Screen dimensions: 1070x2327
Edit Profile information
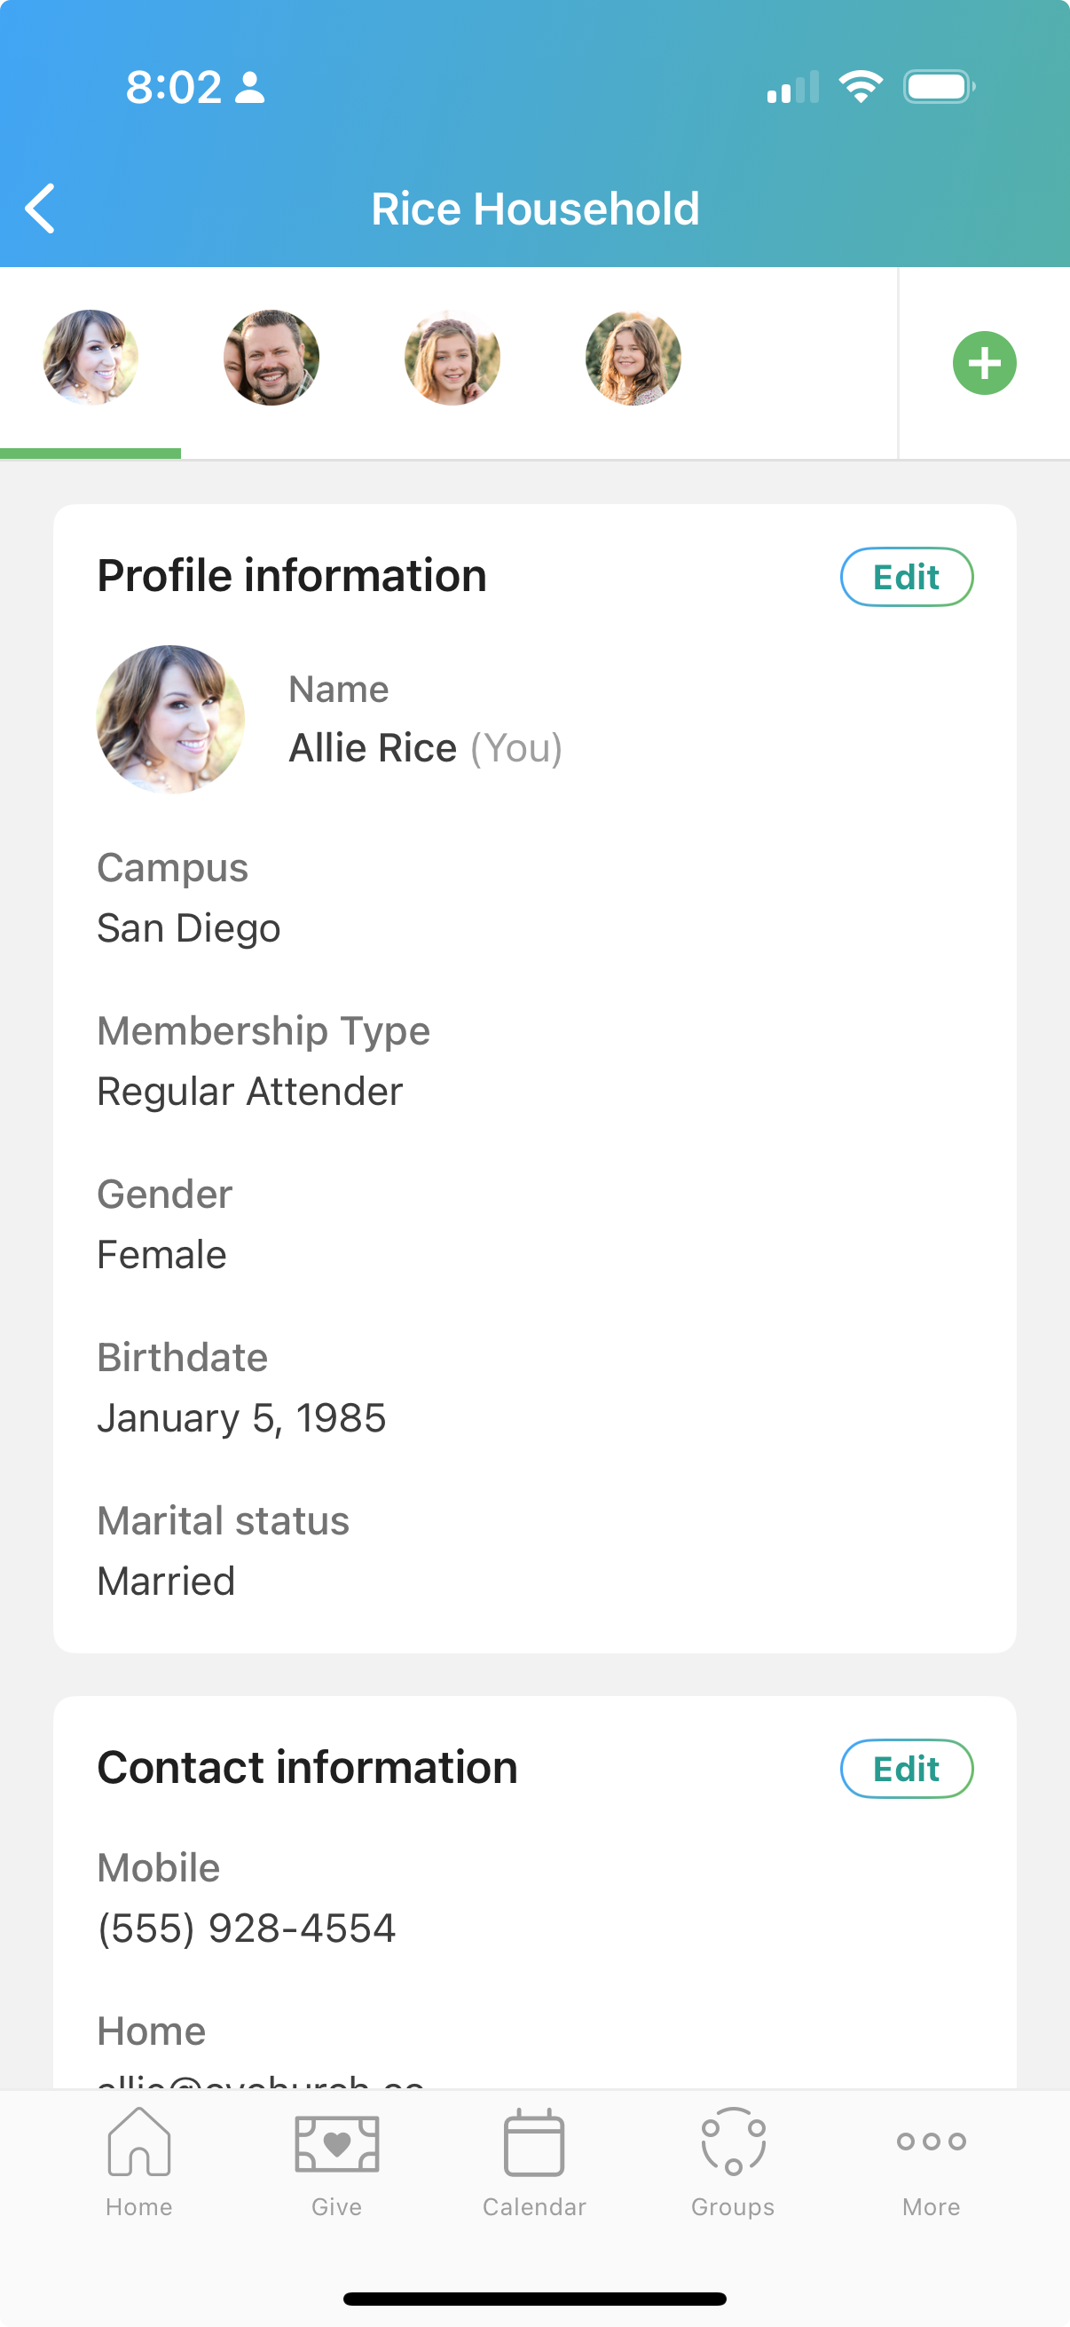[x=906, y=577]
